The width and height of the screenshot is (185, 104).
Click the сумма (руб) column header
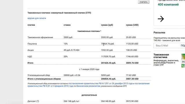pos(107,25)
